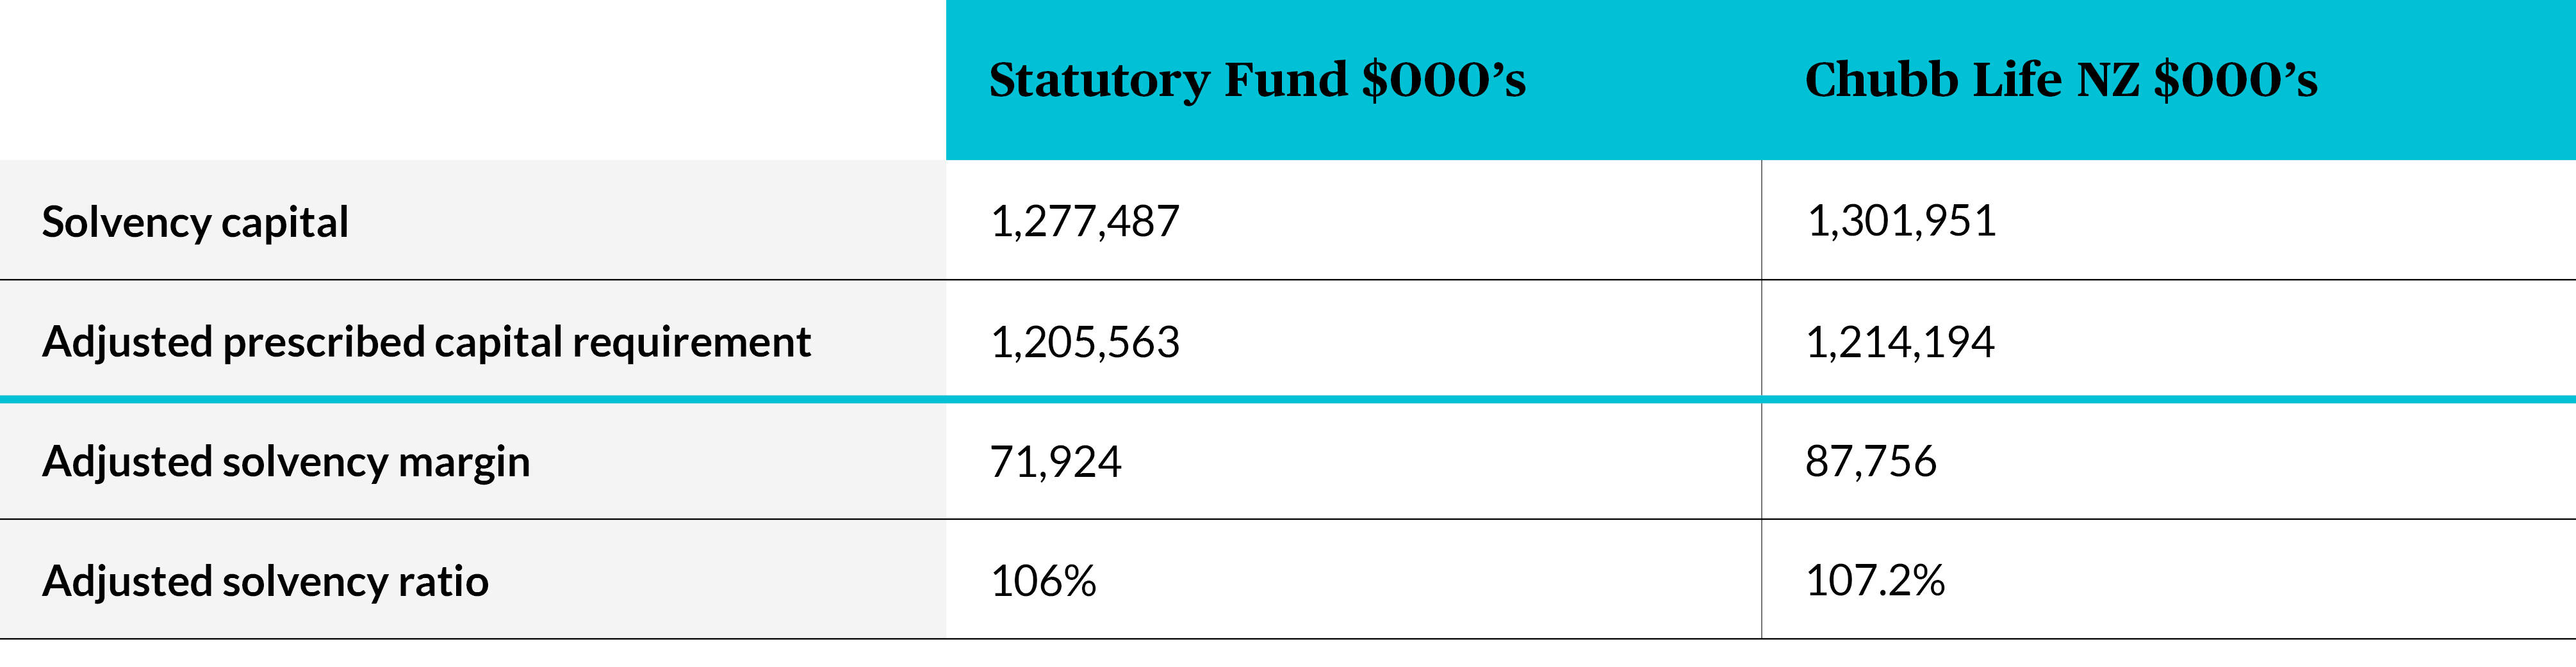Click the bottom border under solvency ratio row

click(x=1288, y=639)
